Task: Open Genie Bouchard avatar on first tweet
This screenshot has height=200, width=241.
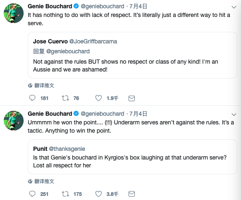Action: (x=14, y=13)
